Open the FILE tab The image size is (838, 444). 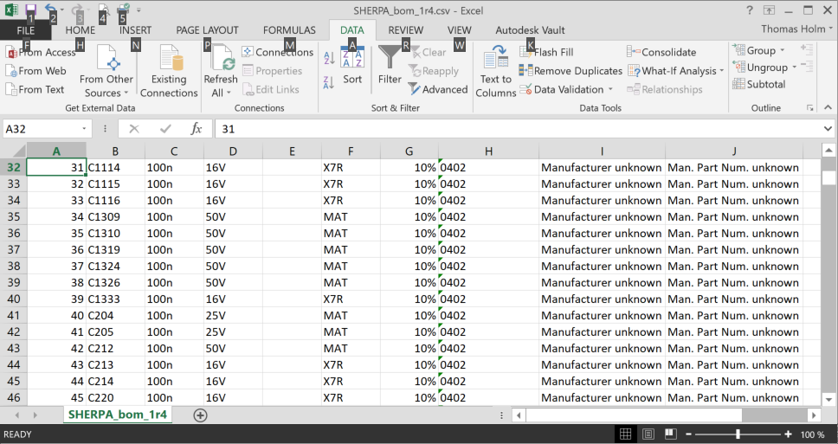coord(26,30)
